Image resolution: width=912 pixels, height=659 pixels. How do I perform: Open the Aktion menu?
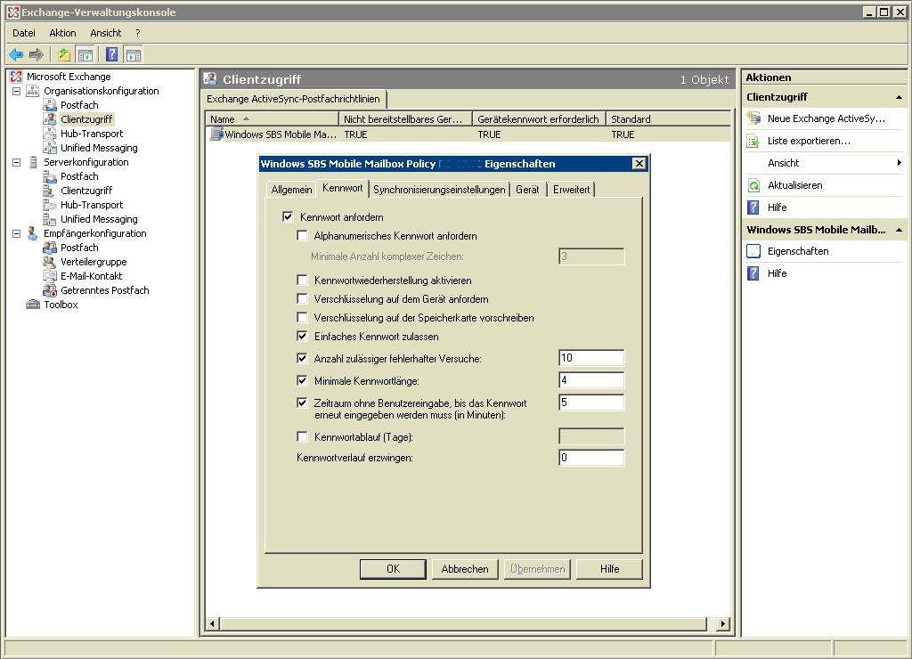point(63,33)
